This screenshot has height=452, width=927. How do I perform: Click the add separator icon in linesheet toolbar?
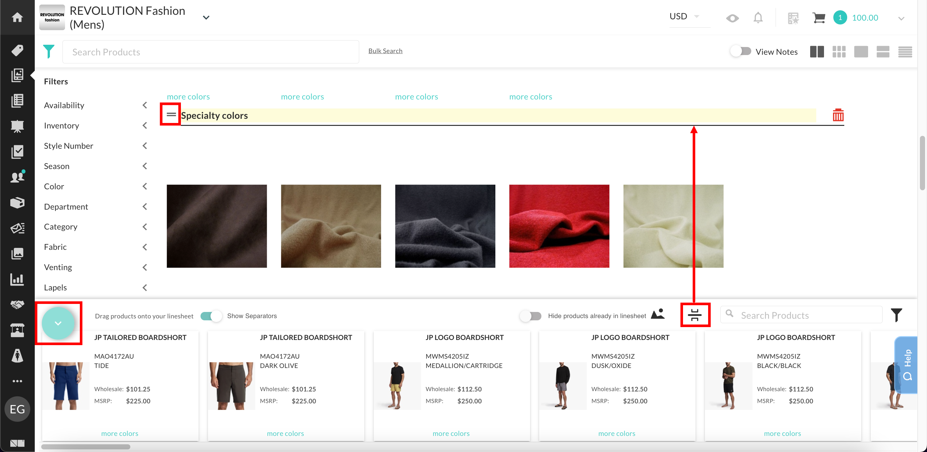695,315
